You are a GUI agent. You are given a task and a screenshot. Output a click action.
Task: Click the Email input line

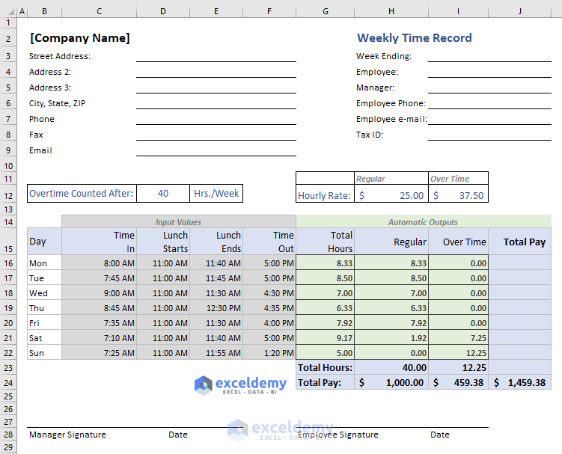216,150
